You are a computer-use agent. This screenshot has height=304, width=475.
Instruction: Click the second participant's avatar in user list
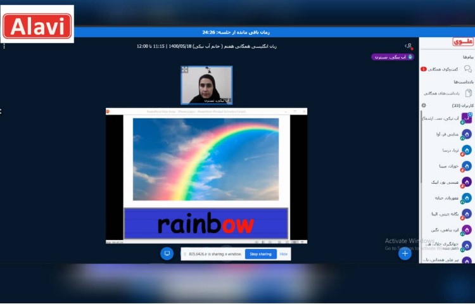tap(466, 134)
